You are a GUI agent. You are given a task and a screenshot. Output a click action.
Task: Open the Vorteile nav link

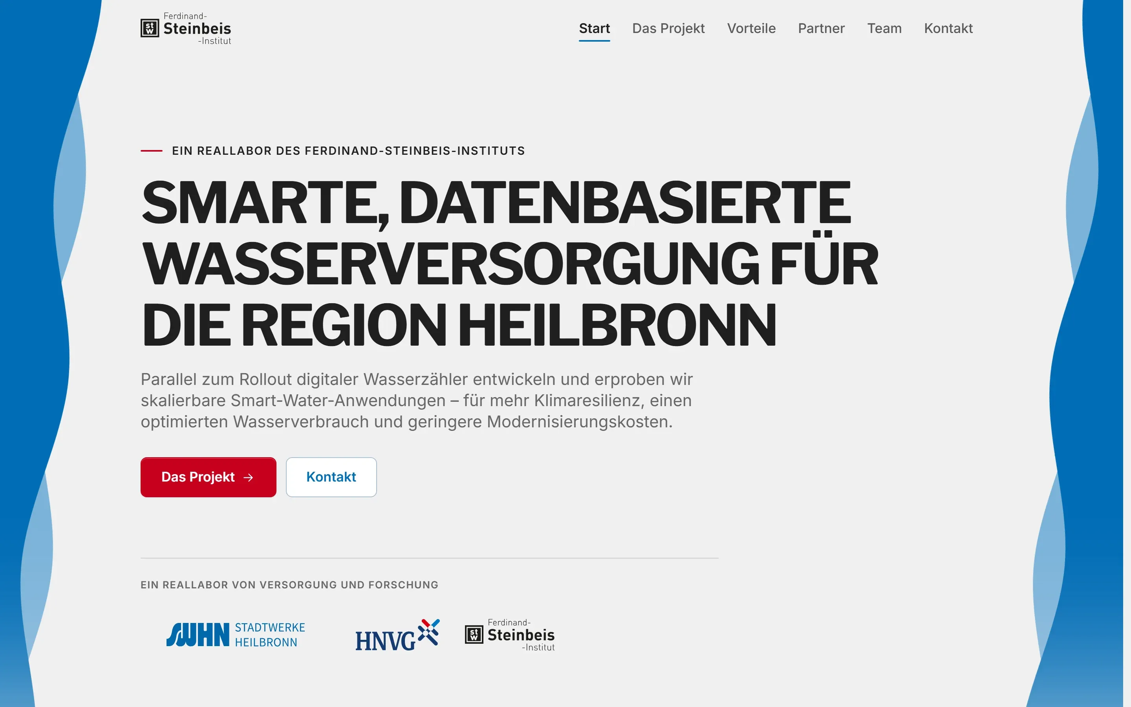click(x=751, y=29)
